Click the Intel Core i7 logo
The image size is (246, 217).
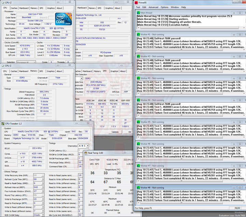tap(64, 19)
